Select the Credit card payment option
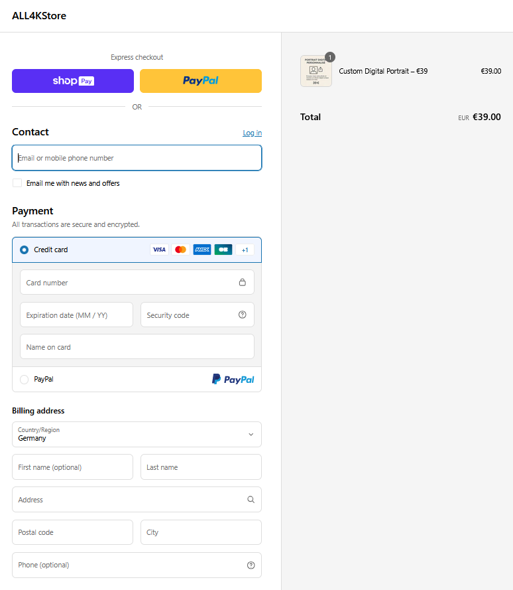The image size is (513, 590). [x=25, y=250]
